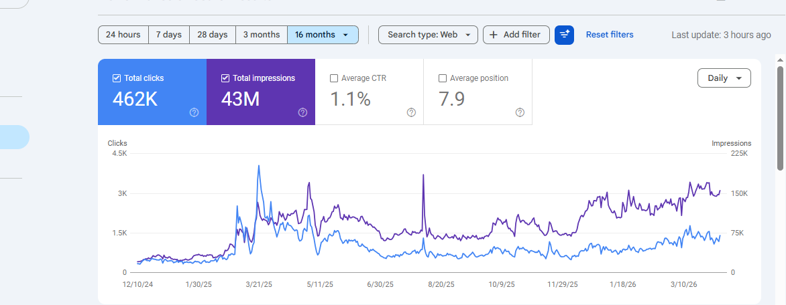The width and height of the screenshot is (786, 305).
Task: Open the Daily granularity dropdown
Action: pyautogui.click(x=724, y=78)
